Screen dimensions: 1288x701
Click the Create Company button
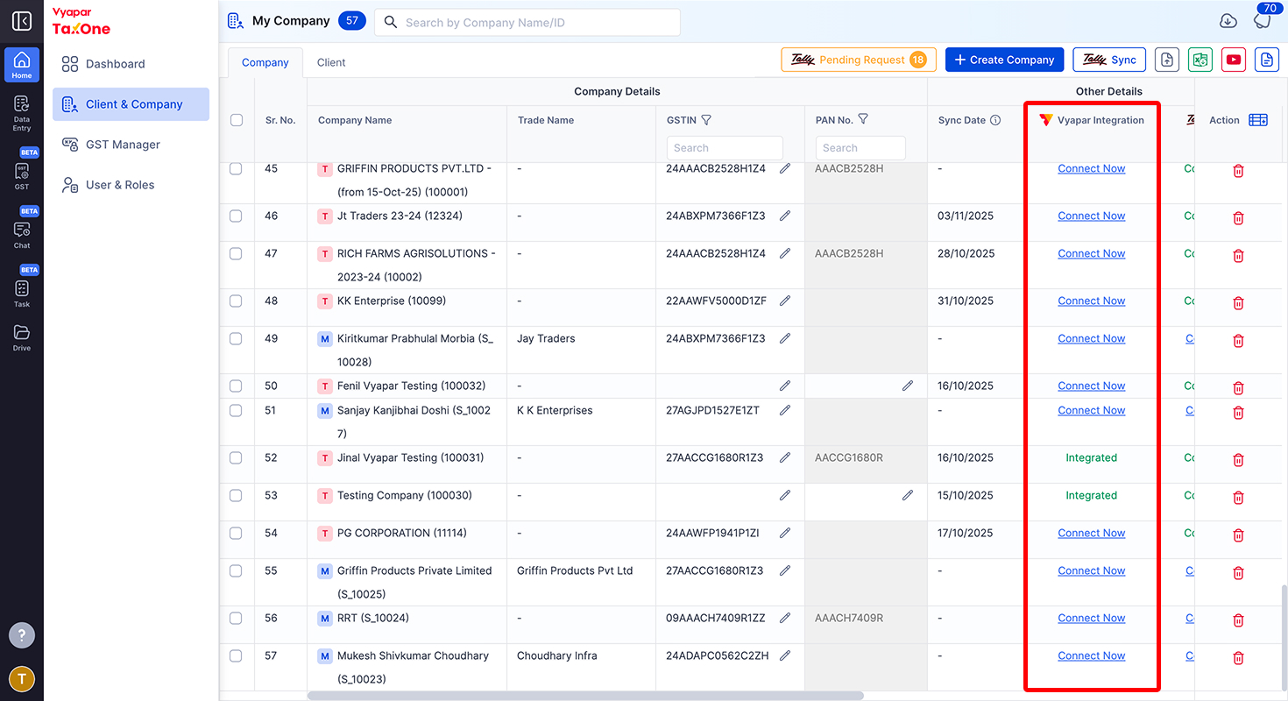[1004, 60]
